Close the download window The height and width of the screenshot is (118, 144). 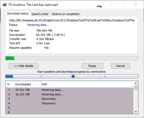(136, 4)
